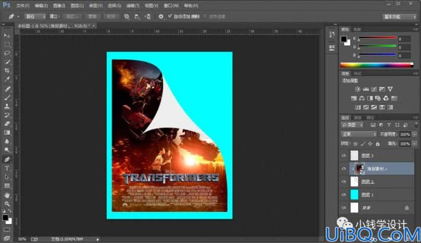Add a Levels adjustment layer
Image resolution: width=421 pixels, height=243 pixels.
(365, 89)
